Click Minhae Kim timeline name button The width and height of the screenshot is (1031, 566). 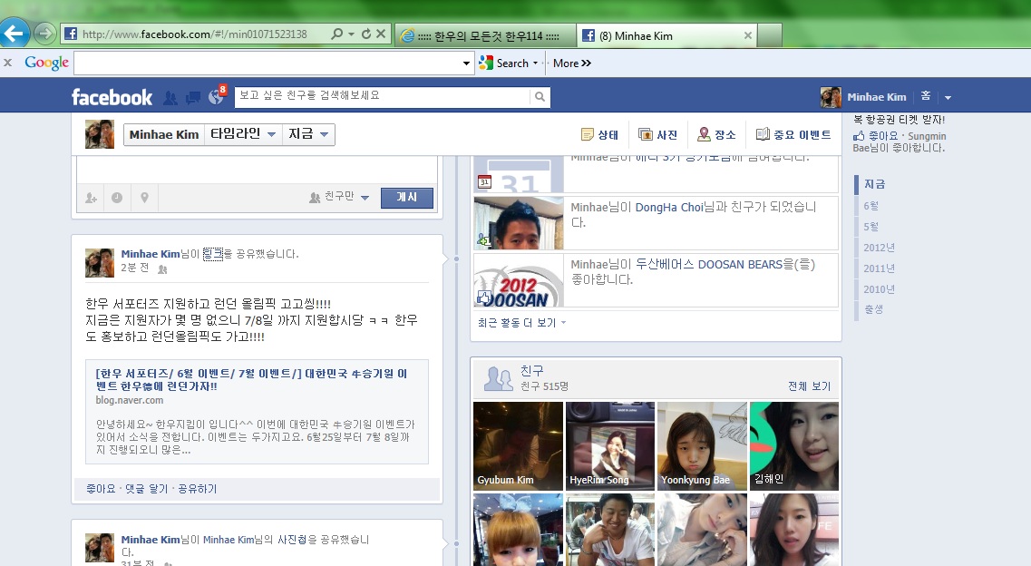pos(164,134)
